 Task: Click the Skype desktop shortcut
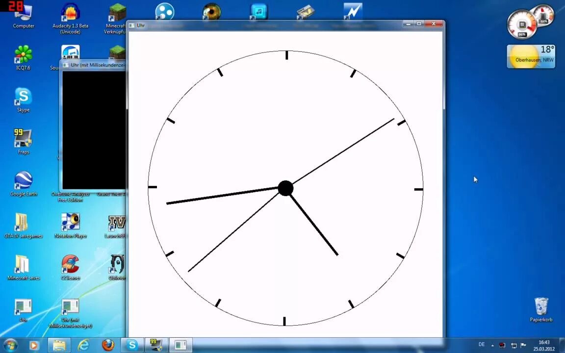coord(24,100)
